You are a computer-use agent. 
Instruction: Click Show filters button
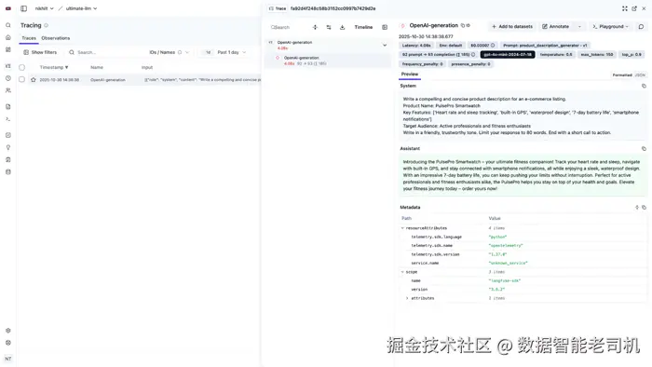[x=40, y=52]
